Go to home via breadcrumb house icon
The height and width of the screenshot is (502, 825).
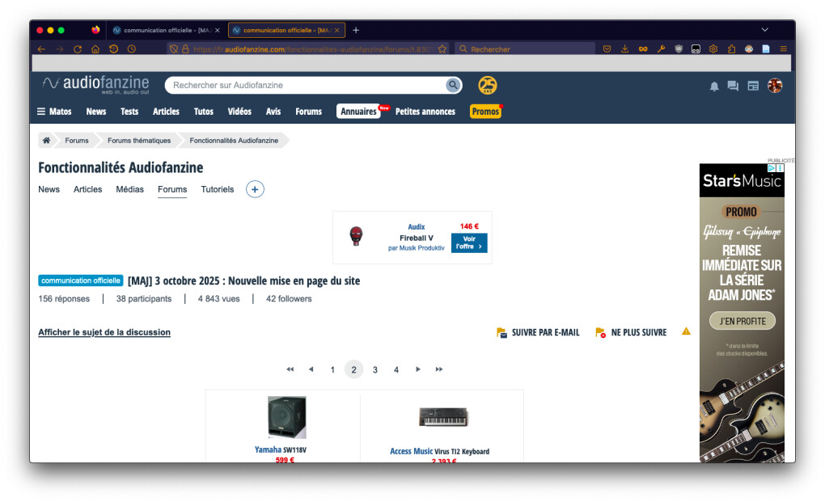46,141
